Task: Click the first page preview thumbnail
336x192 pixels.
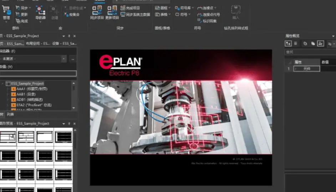Action: [x=8, y=137]
